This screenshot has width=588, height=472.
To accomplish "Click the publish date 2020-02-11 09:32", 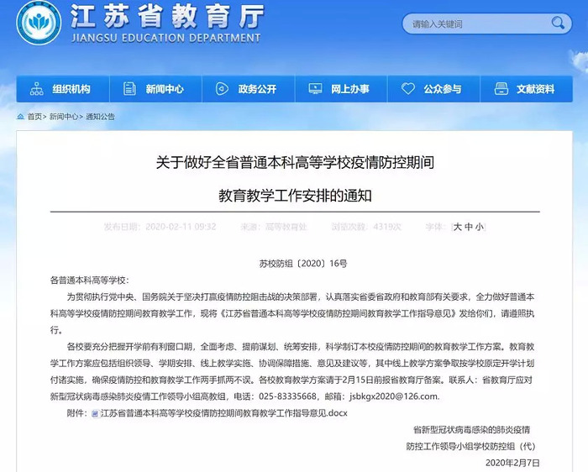I will point(181,227).
